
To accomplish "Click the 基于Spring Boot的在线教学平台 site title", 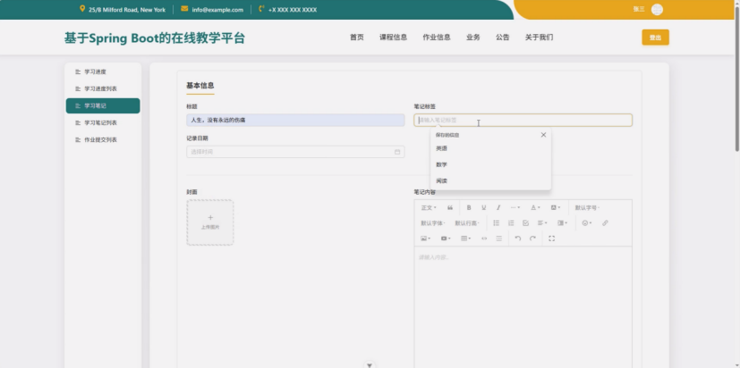I will 155,38.
